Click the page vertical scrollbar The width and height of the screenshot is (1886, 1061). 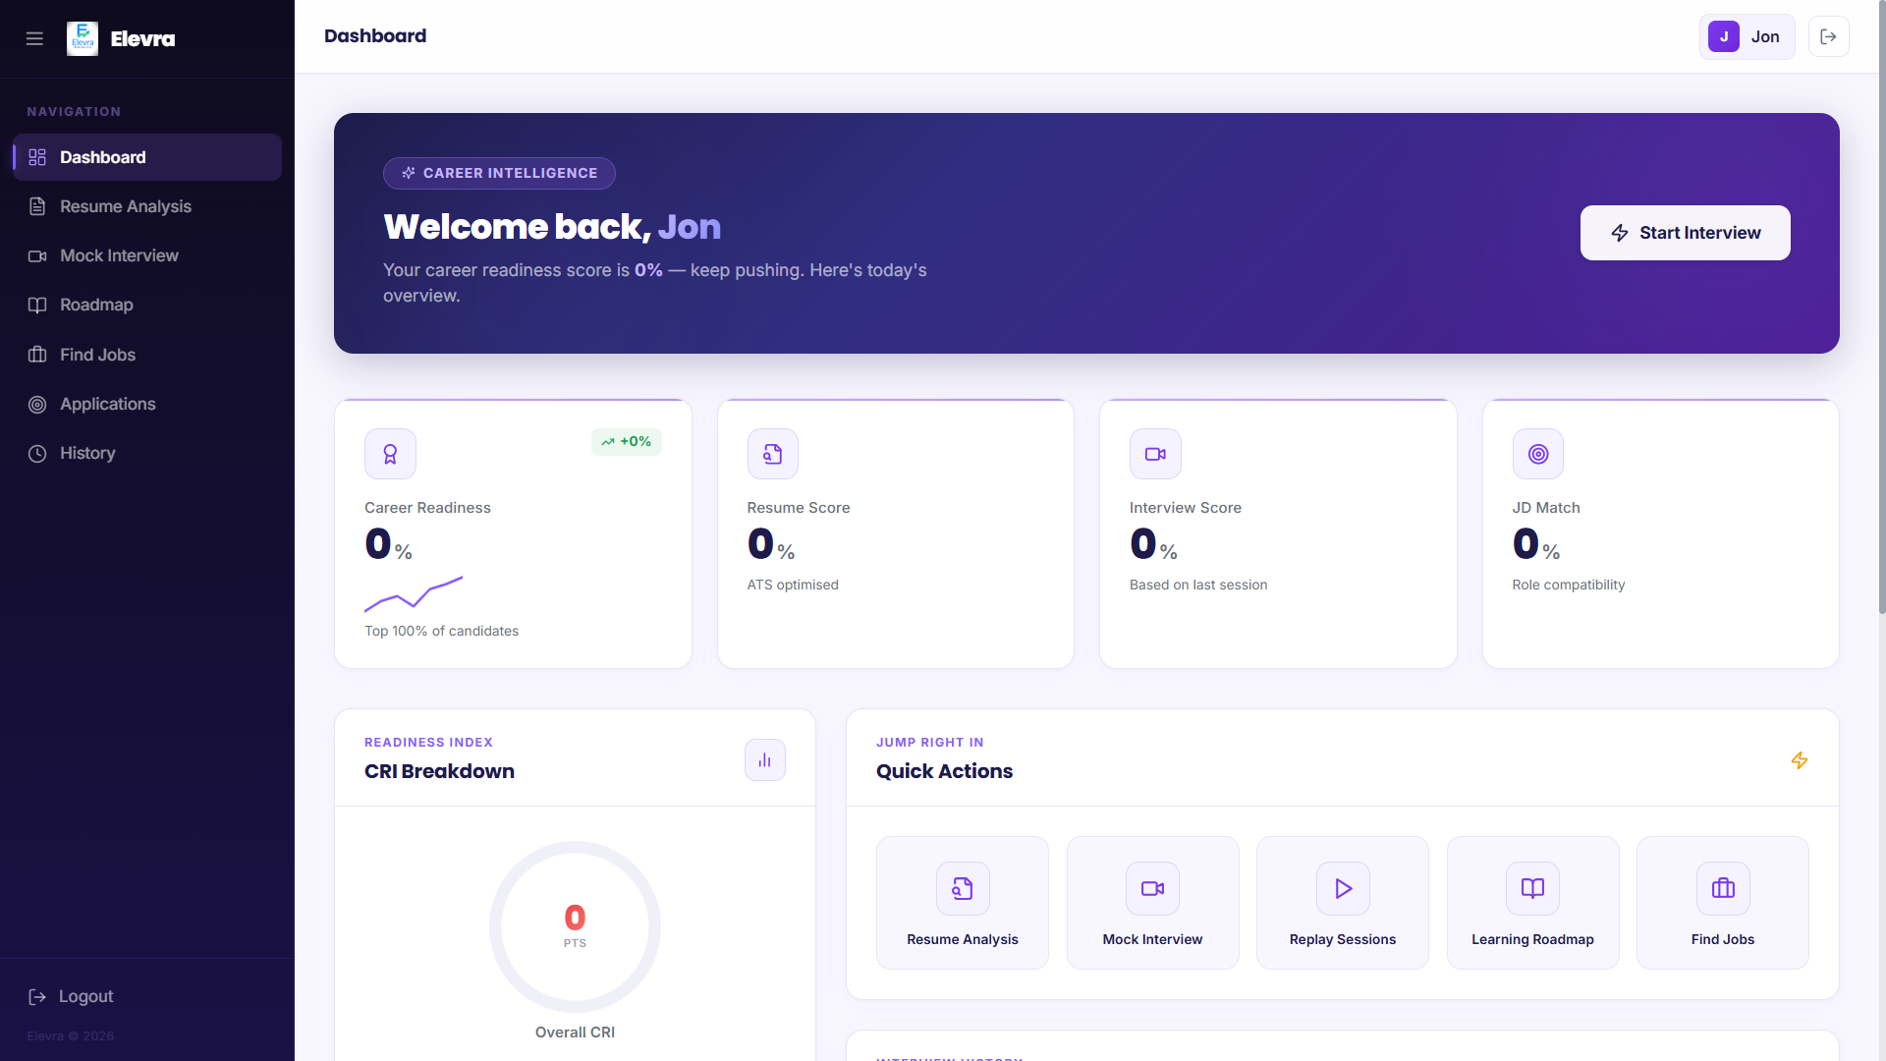[x=1881, y=307]
